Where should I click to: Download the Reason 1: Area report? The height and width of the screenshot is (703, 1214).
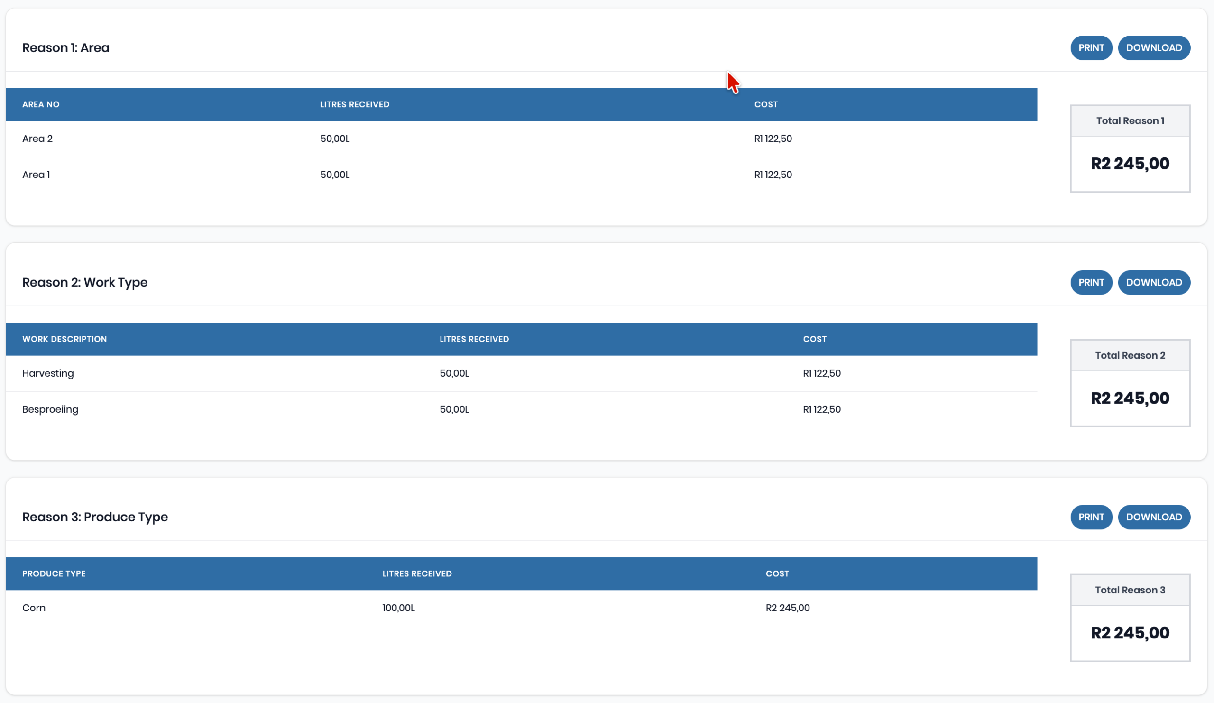[x=1154, y=48]
